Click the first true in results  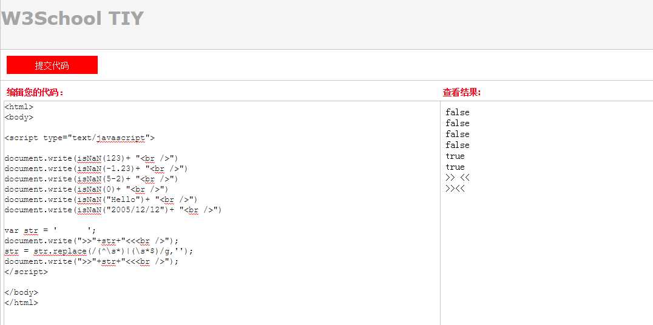pos(455,156)
